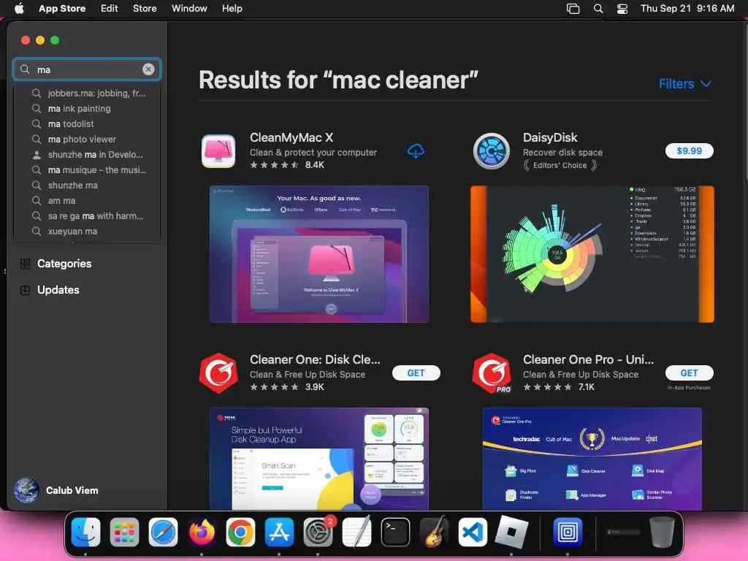Open the Trash in the Dock
The width and height of the screenshot is (748, 561).
pyautogui.click(x=662, y=532)
